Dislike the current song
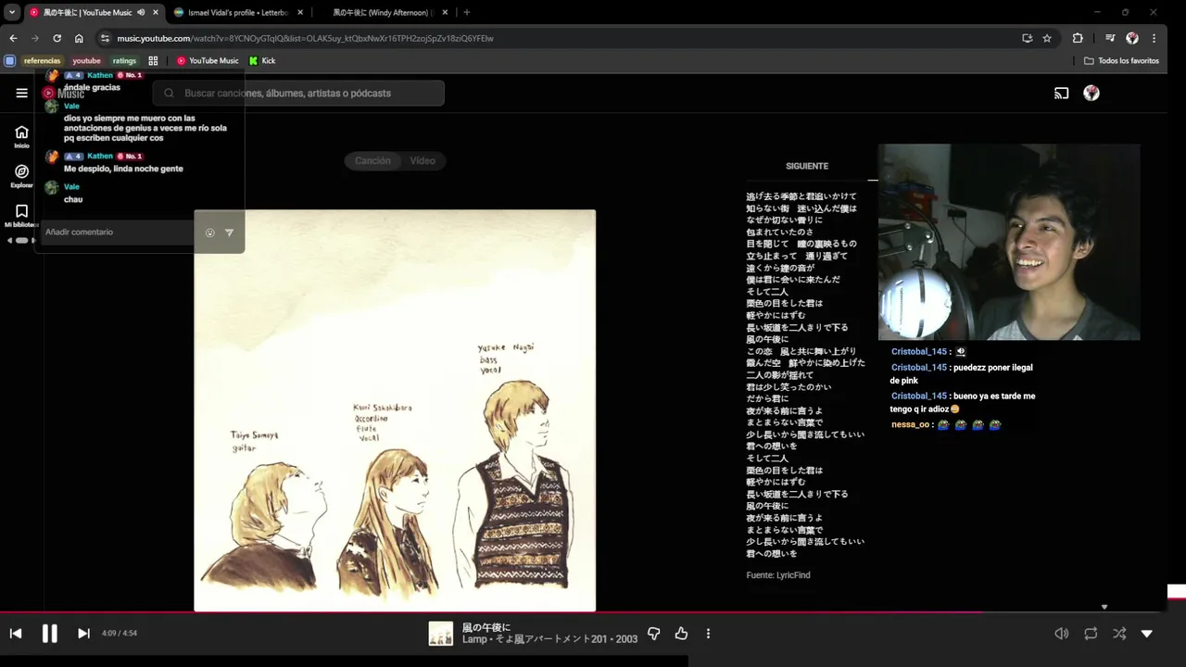 point(653,634)
